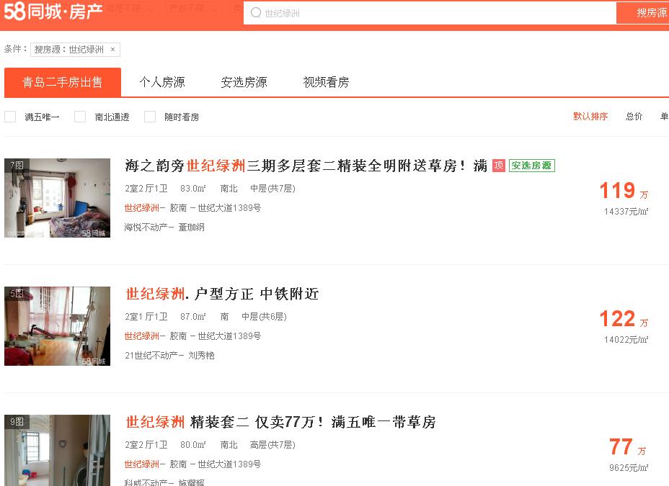The image size is (669, 486).
Task: Click the second listing's photo thumbnail
Action: (x=57, y=325)
